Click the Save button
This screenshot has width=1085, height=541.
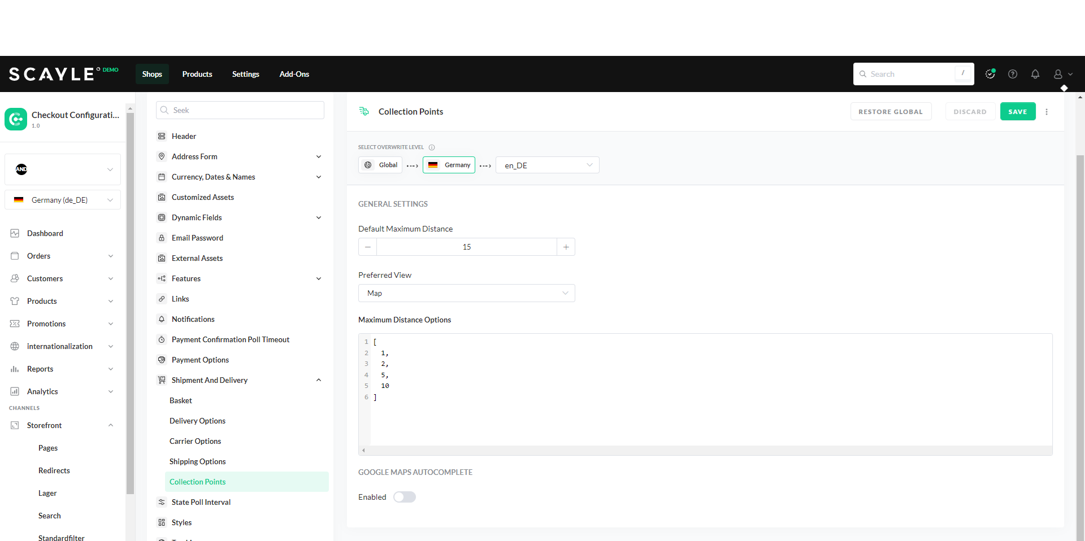(1017, 112)
